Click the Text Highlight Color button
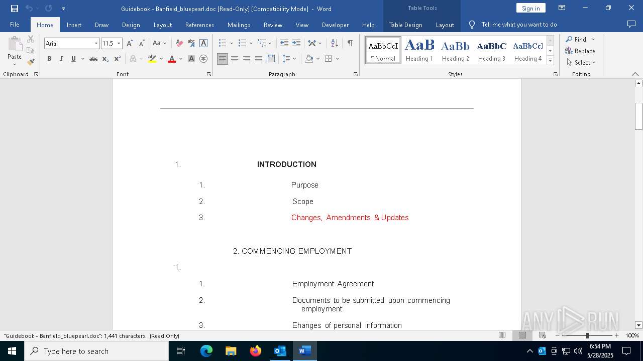The height and width of the screenshot is (361, 643). click(152, 59)
